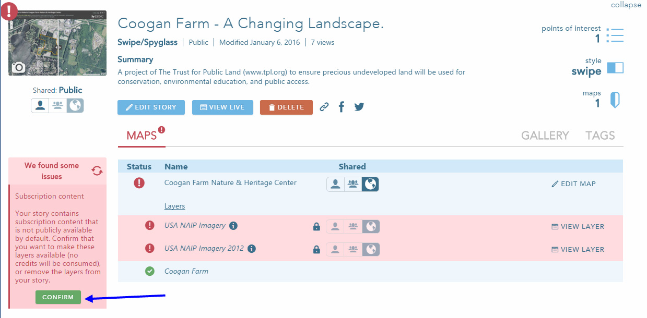Collapse the story details panel
This screenshot has width=647, height=318.
click(626, 5)
